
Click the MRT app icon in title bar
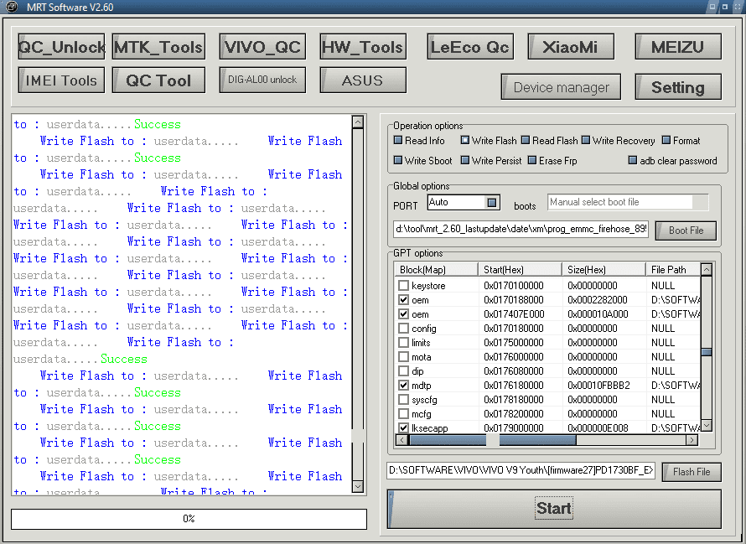click(9, 8)
